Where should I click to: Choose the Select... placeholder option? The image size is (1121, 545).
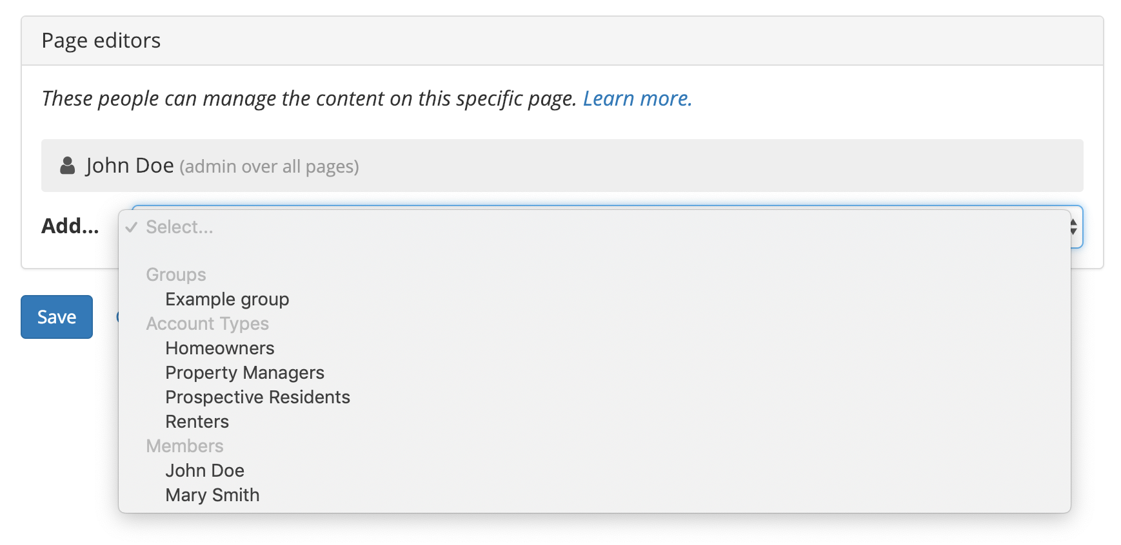tap(179, 227)
